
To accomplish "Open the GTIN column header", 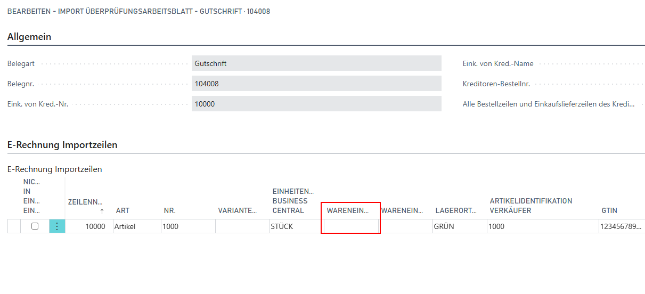I will click(x=609, y=210).
